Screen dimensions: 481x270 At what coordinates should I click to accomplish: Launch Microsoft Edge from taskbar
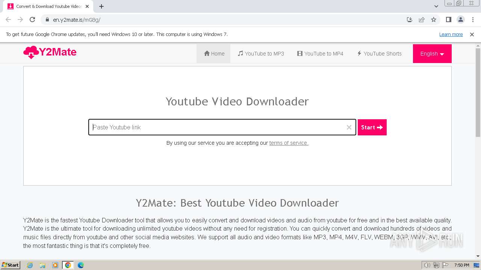[x=81, y=265]
